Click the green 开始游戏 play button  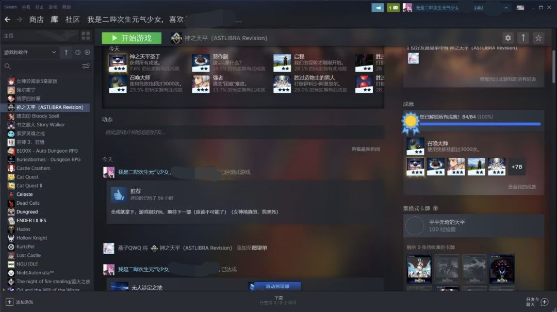click(x=132, y=38)
